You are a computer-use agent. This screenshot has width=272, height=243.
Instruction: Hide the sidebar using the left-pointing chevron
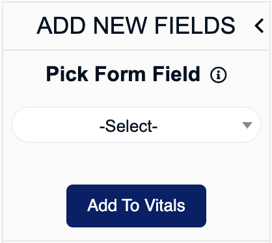[259, 26]
